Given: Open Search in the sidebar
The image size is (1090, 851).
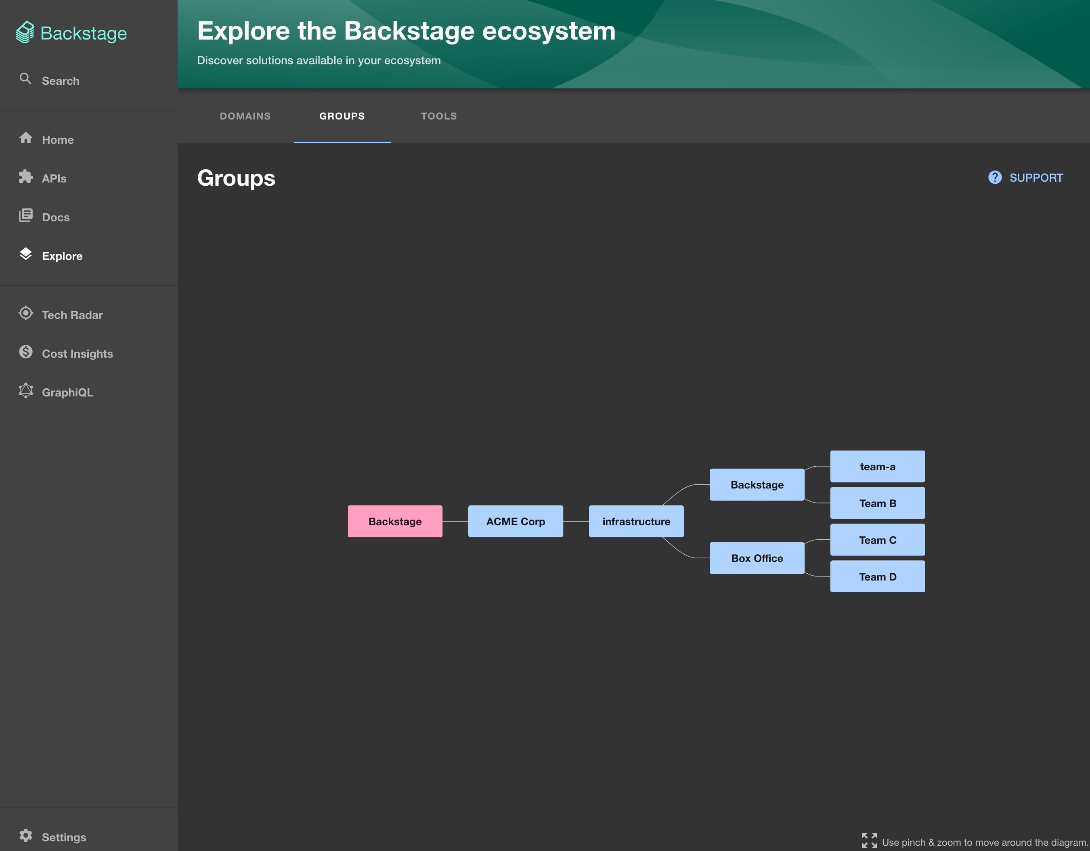Looking at the screenshot, I should point(89,80).
